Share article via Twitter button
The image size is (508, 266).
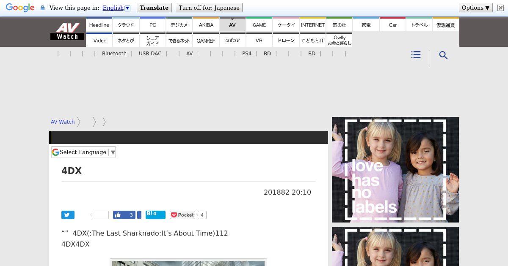tap(68, 215)
